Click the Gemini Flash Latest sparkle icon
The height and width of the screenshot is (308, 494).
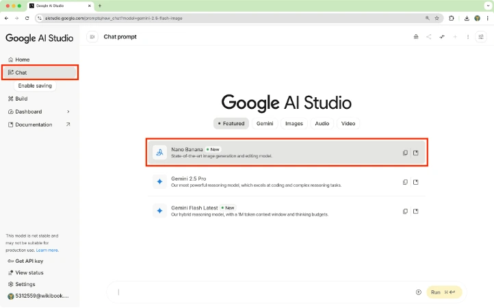coord(159,211)
